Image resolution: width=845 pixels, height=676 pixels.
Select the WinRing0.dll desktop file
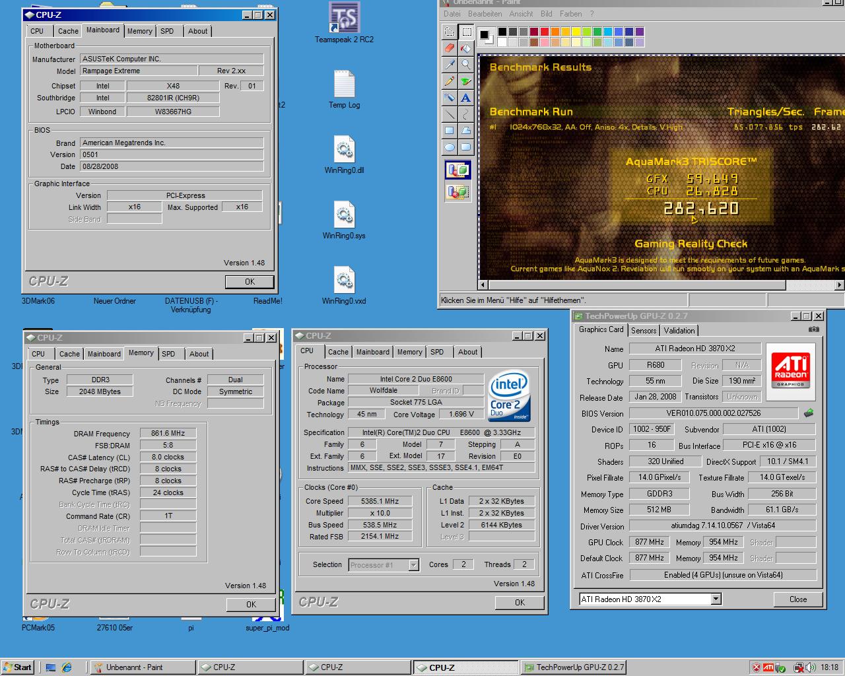coord(344,154)
